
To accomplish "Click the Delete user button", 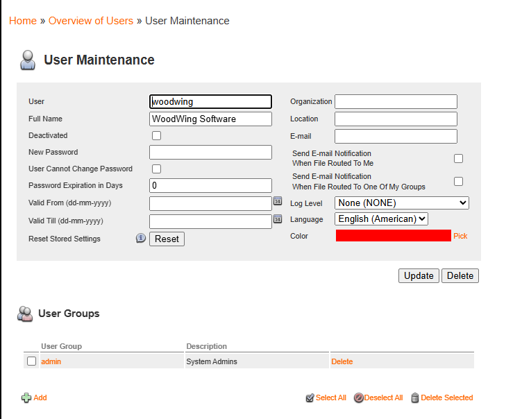I will pos(460,276).
